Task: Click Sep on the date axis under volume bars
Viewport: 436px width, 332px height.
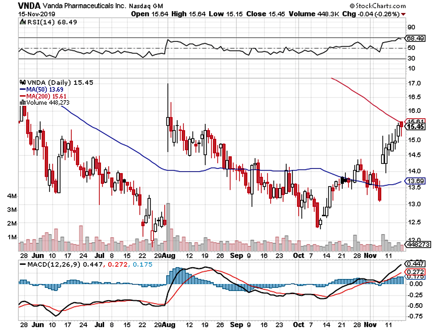Action: (x=236, y=256)
